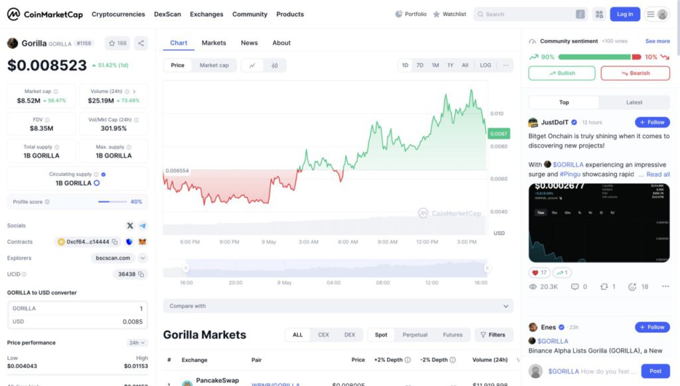Click the left handle of chart range slider
Viewport: 680px width, 386px height.
[x=186, y=268]
